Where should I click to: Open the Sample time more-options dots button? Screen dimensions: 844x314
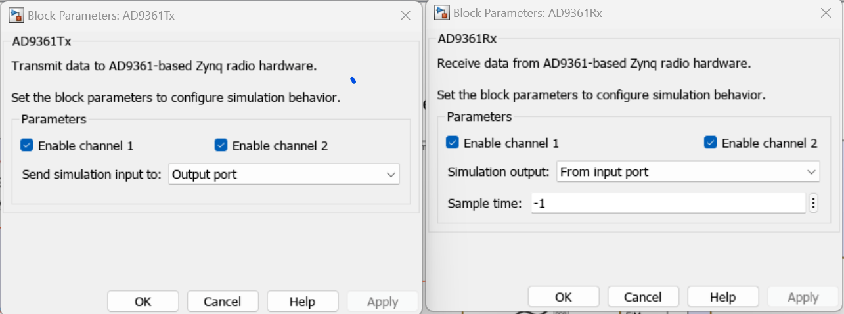(x=813, y=204)
